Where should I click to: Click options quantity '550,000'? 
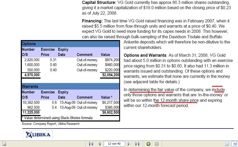[34, 70]
